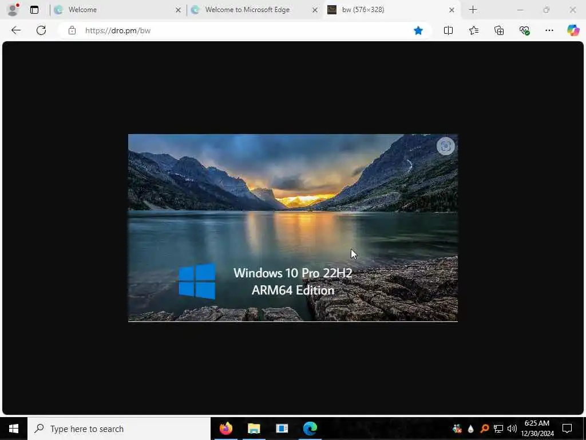Open Browser essentials heart icon

pyautogui.click(x=524, y=31)
